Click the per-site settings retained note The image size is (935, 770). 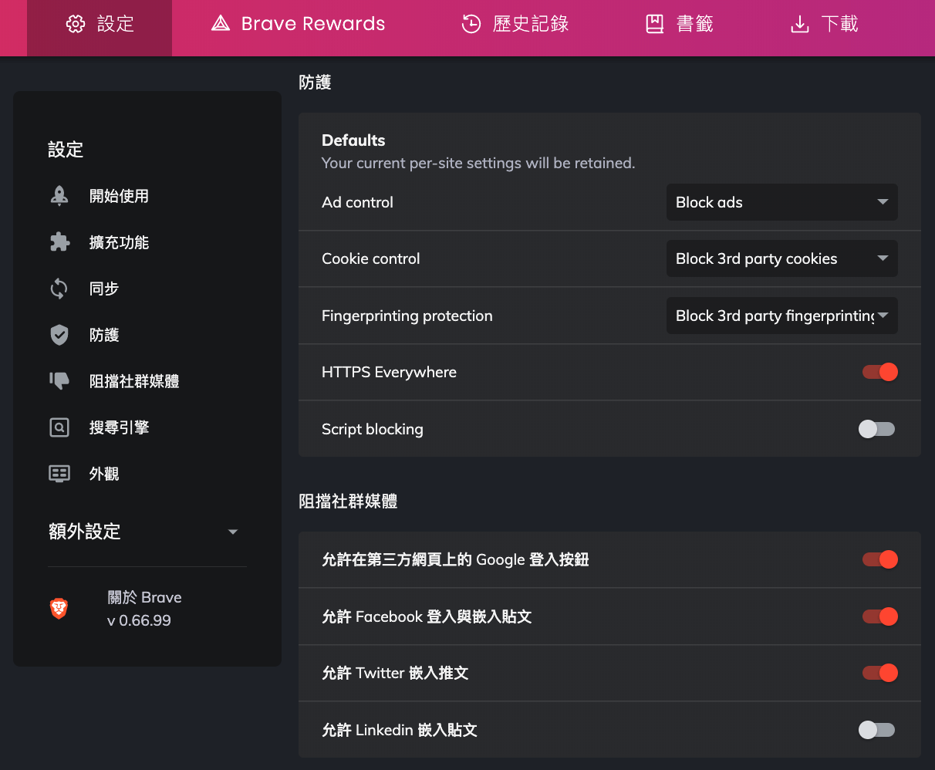(x=478, y=164)
